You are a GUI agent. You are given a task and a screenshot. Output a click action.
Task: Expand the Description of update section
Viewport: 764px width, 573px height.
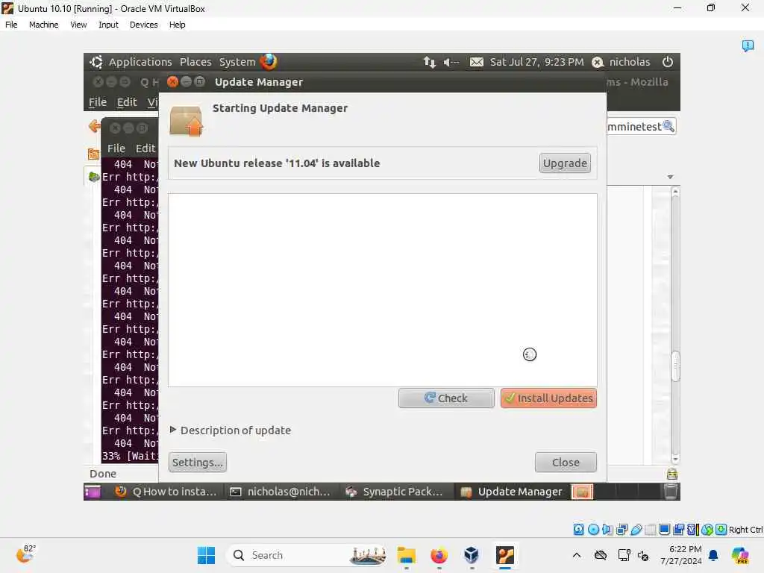coord(230,430)
